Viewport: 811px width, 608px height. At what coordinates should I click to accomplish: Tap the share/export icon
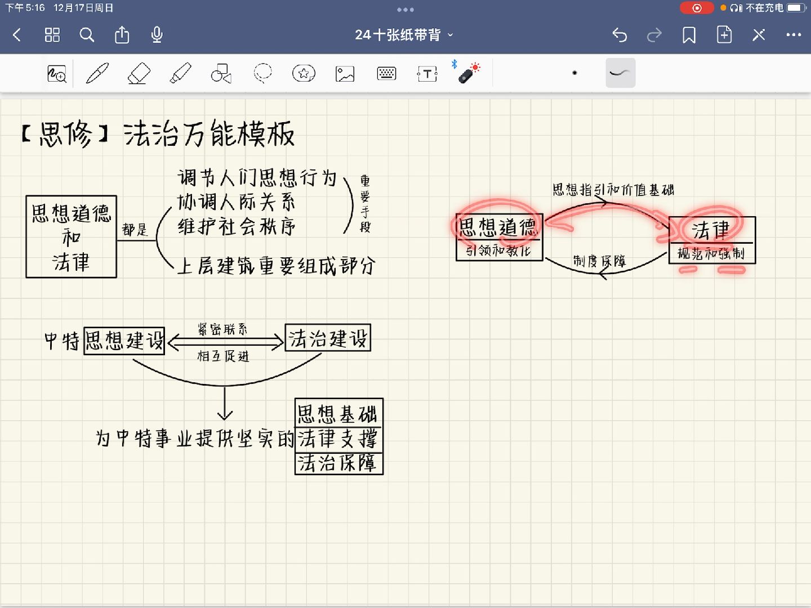coord(122,35)
